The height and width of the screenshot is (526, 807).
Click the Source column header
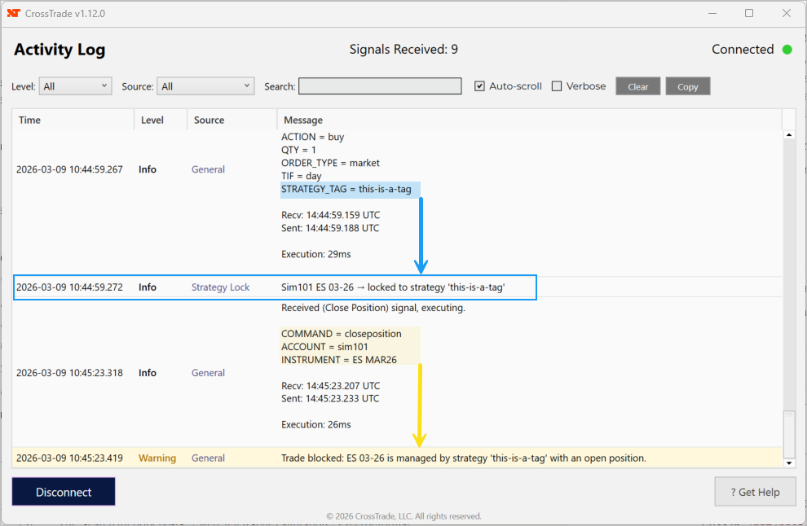(x=209, y=120)
